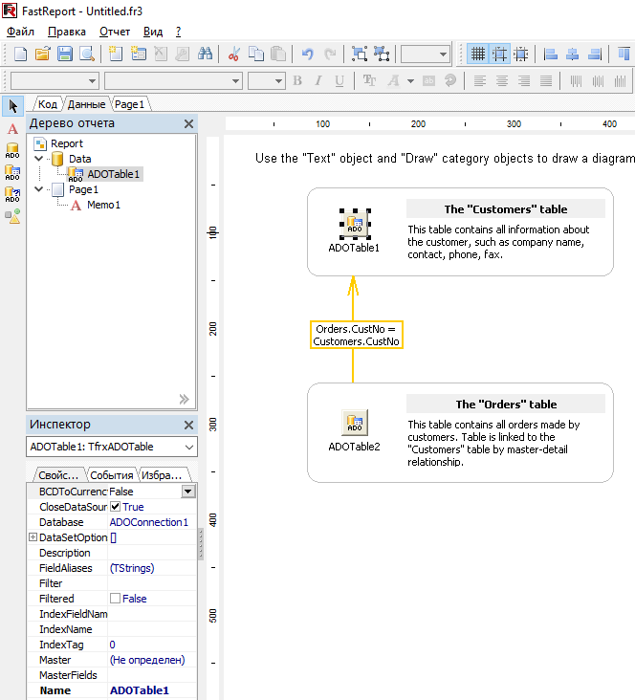Select the ADO Query tool in left palette
The image size is (635, 700).
click(x=12, y=194)
